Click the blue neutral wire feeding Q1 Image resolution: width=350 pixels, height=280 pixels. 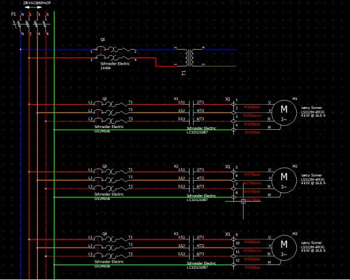pos(56,50)
